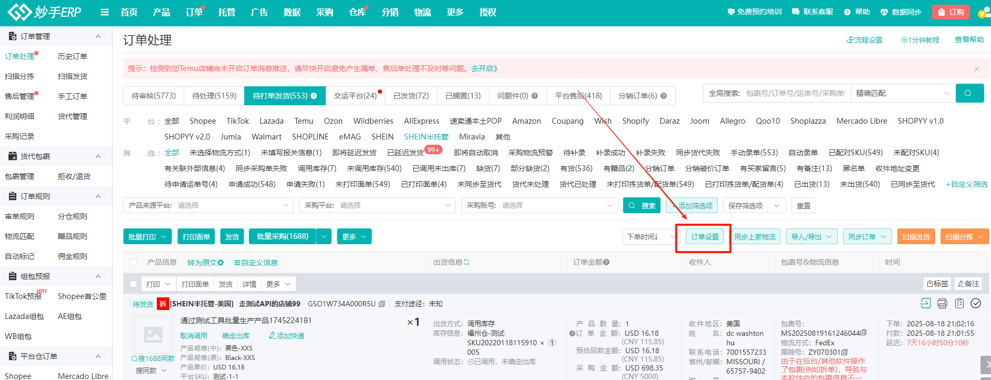This screenshot has height=380, width=991.
Task: Click the product image placeholder thumbnail
Action: [153, 334]
